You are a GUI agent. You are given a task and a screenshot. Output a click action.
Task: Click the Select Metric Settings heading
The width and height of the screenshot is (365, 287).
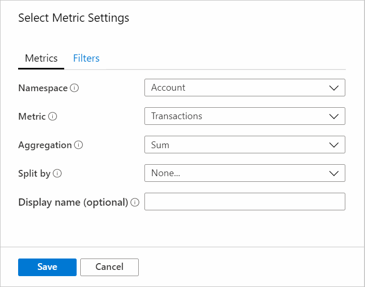(x=74, y=18)
